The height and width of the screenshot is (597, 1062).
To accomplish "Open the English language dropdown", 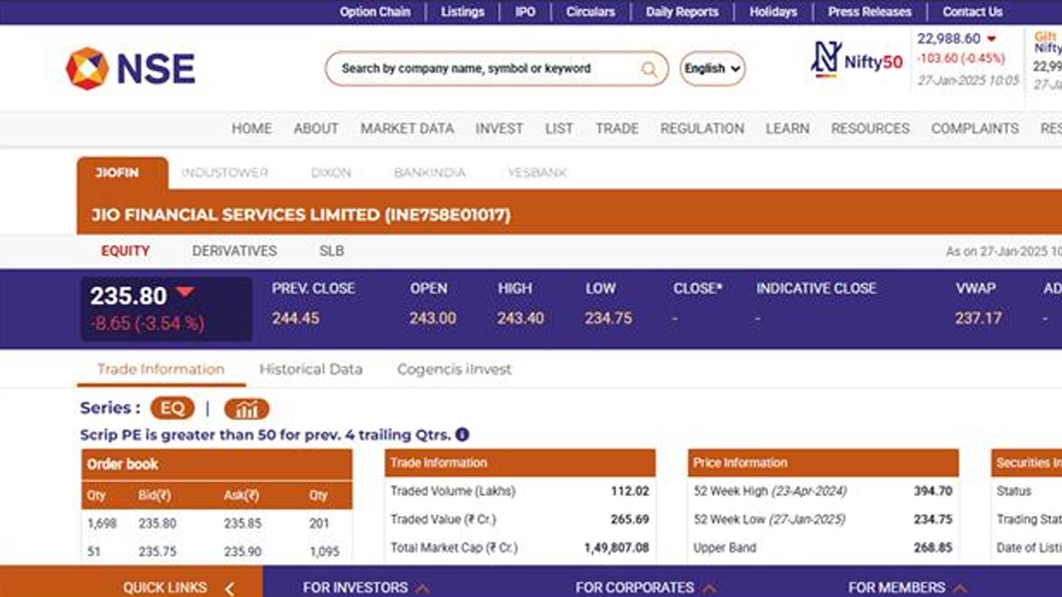I will 712,69.
